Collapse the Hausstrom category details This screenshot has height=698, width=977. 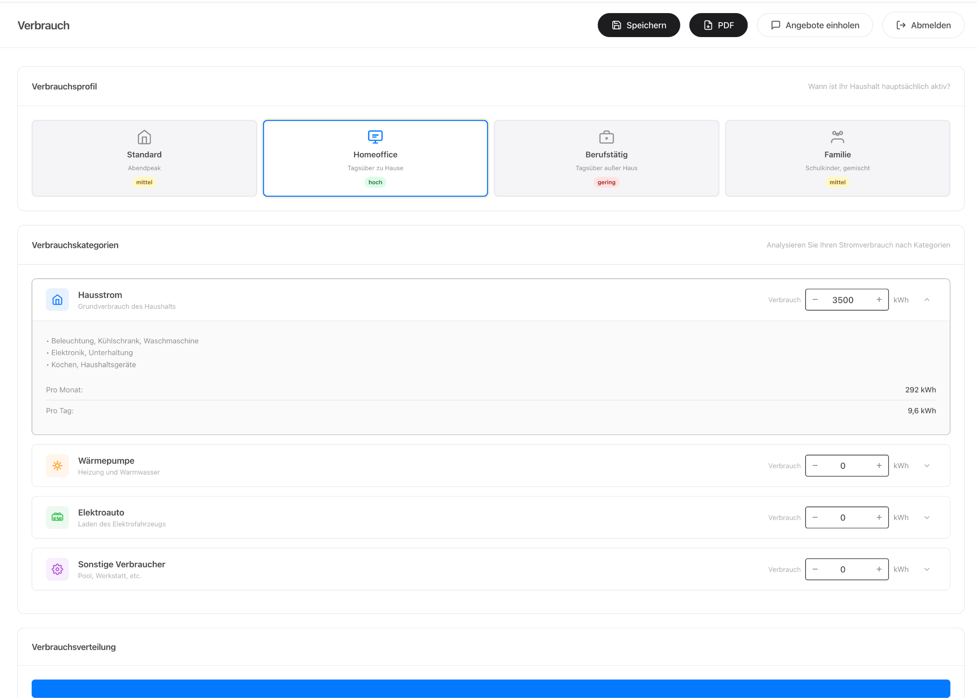(927, 300)
